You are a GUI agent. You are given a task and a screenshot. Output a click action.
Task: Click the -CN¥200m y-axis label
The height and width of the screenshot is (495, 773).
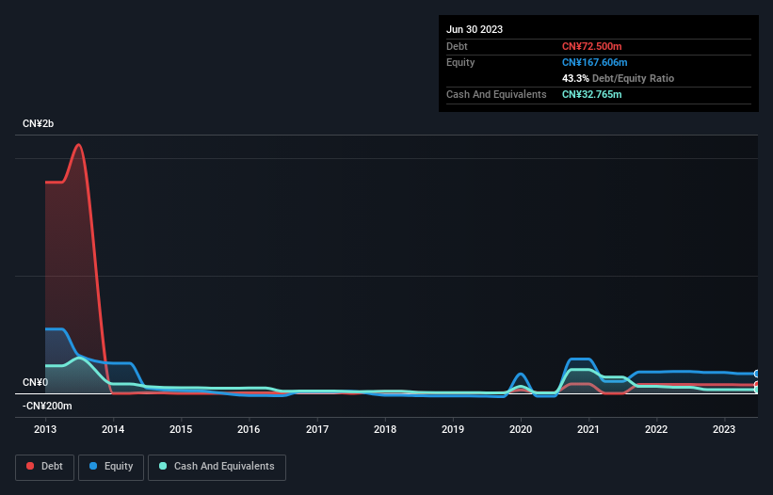pos(47,406)
